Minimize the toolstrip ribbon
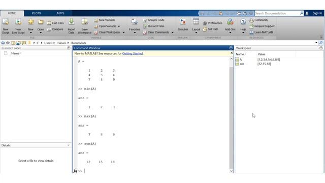The width and height of the screenshot is (325, 183). (x=321, y=37)
